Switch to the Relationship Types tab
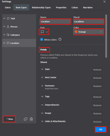This screenshot has width=110, height=136. click(x=41, y=8)
